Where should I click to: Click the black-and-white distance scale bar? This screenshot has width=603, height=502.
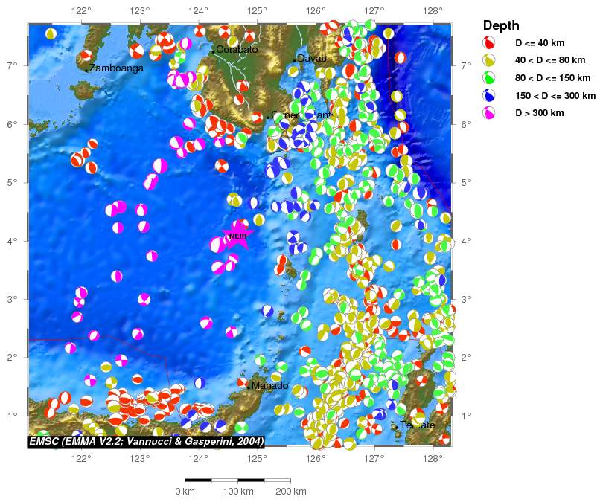237,480
